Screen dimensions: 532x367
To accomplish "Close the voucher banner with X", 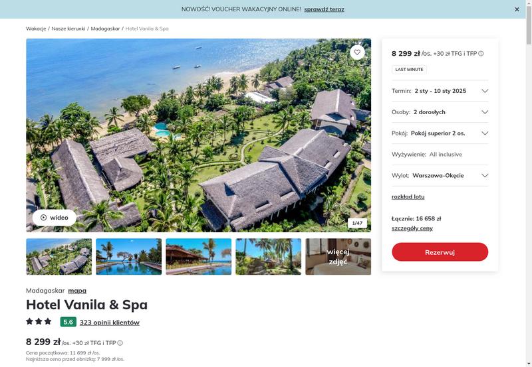I will point(517,9).
